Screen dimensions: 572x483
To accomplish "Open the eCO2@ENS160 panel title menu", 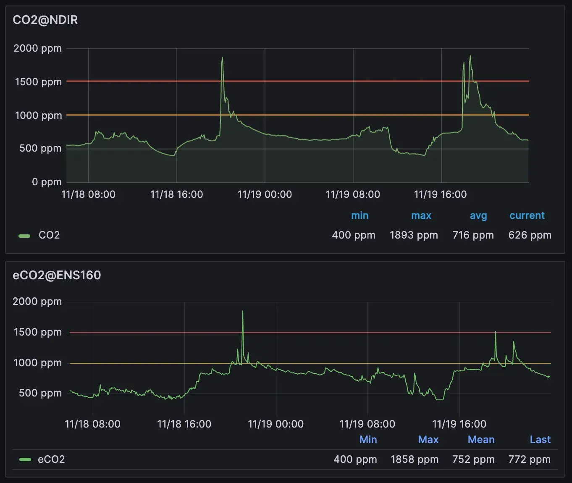I will pyautogui.click(x=57, y=275).
